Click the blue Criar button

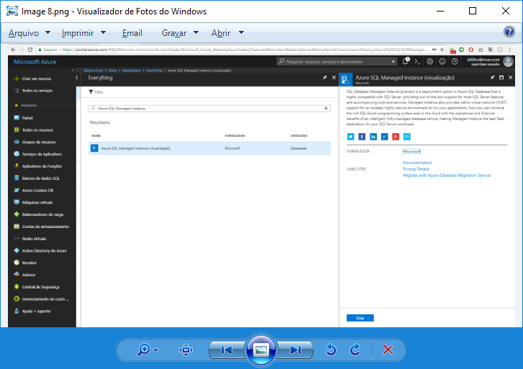(x=360, y=318)
